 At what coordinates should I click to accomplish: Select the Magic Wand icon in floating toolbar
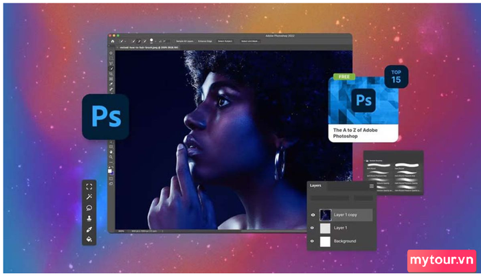point(89,197)
